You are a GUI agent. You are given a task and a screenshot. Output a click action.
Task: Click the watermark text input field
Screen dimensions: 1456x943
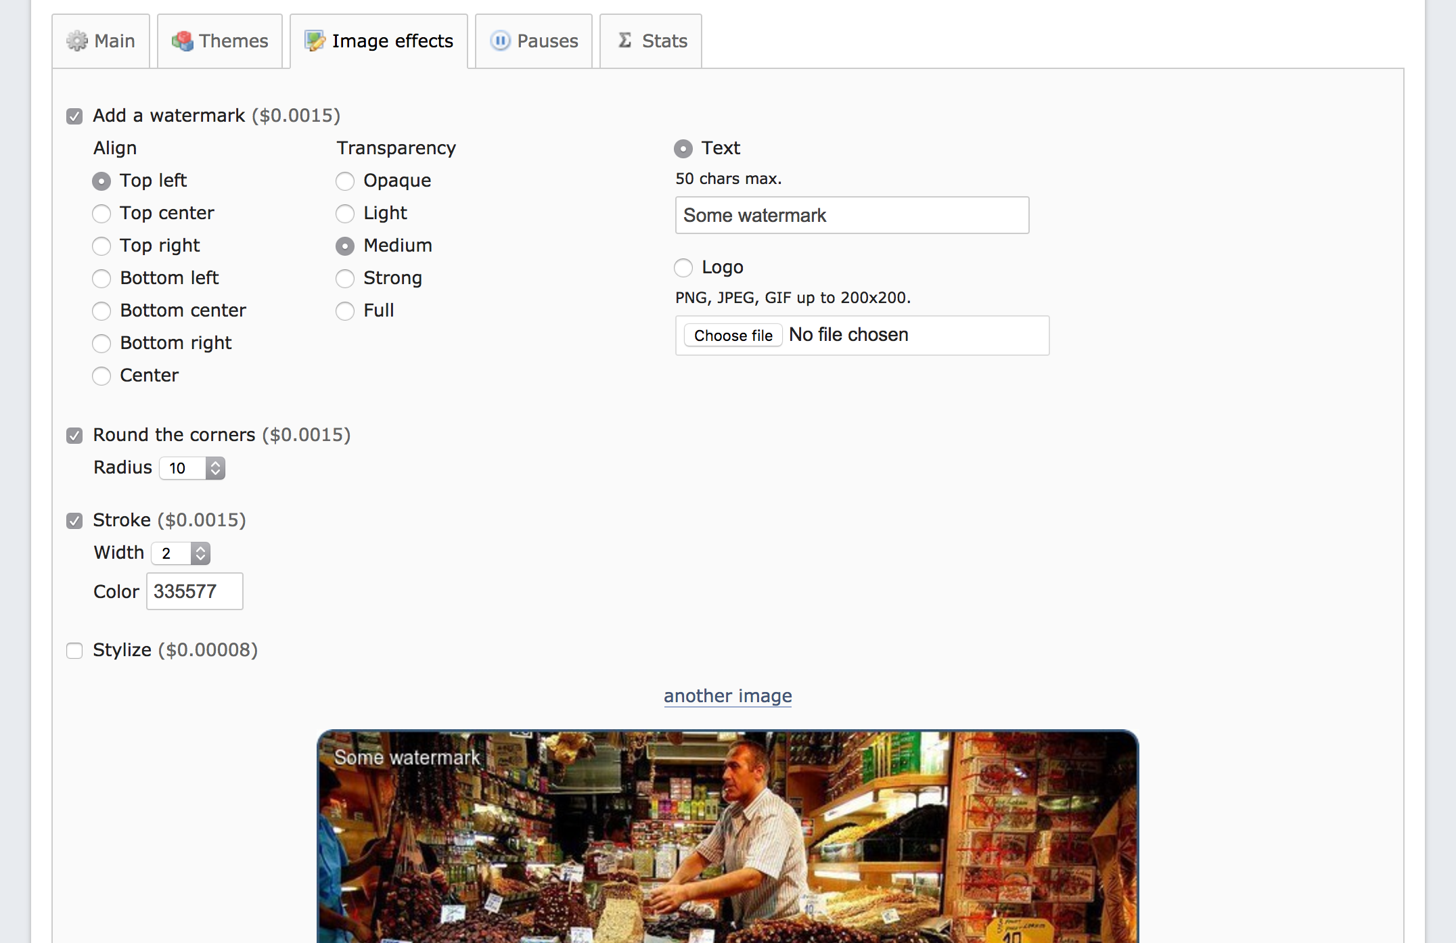pyautogui.click(x=852, y=216)
